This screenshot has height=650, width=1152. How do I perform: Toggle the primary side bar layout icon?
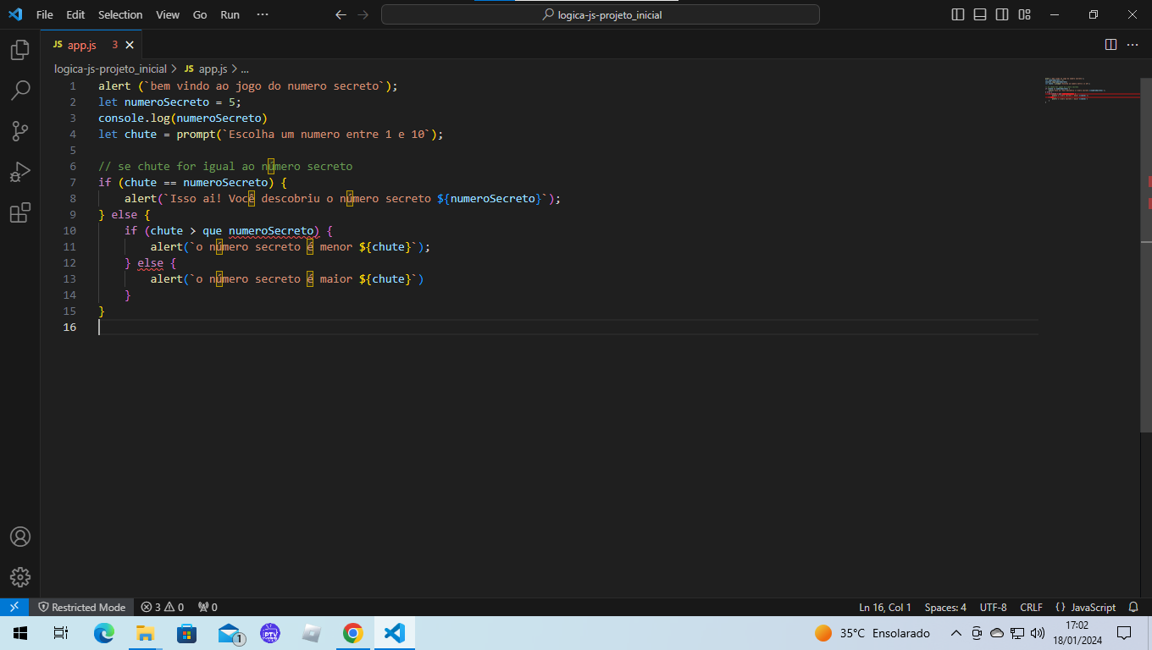pos(958,14)
